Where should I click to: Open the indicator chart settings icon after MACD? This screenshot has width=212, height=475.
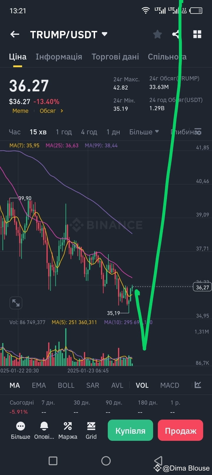point(198,385)
